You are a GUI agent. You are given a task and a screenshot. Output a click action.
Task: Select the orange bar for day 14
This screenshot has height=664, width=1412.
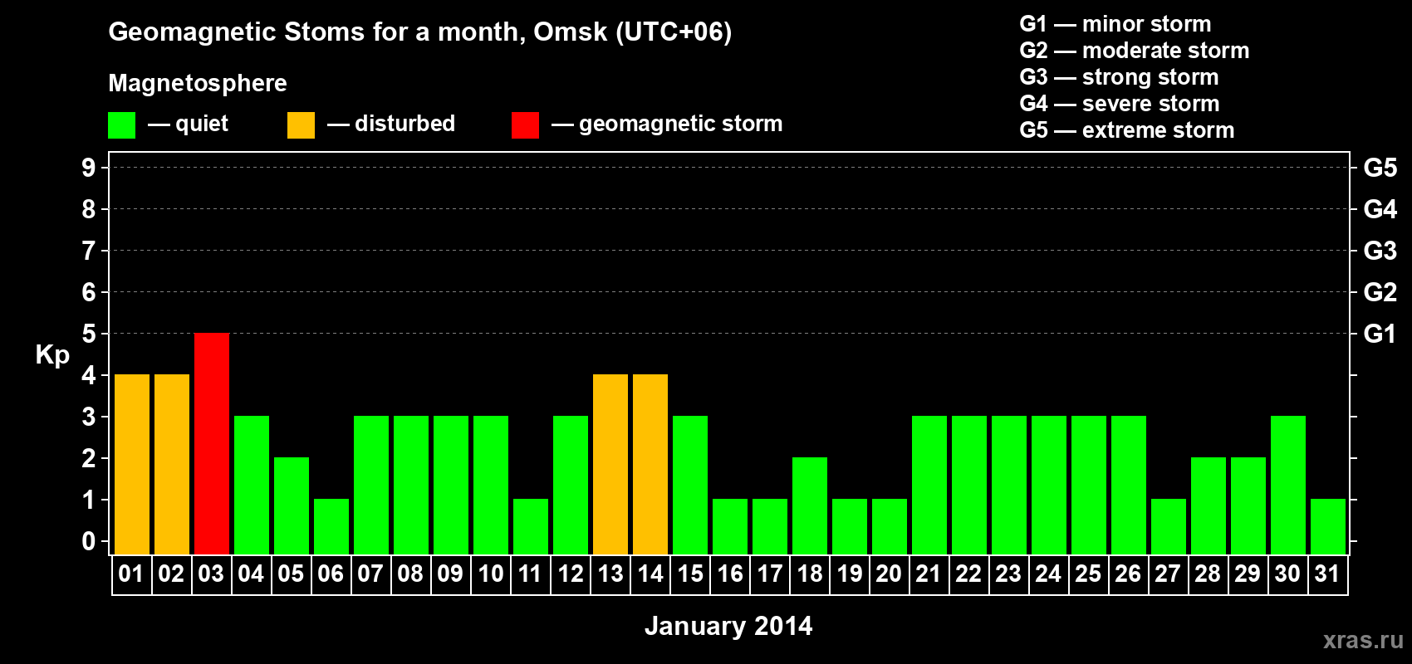[650, 465]
